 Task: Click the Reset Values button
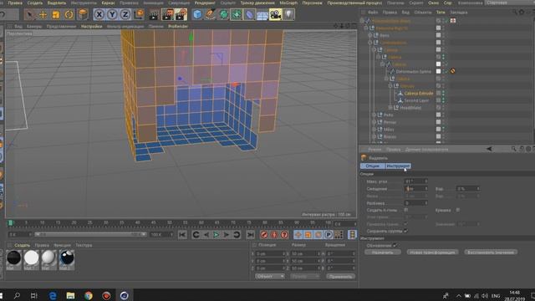click(x=491, y=253)
